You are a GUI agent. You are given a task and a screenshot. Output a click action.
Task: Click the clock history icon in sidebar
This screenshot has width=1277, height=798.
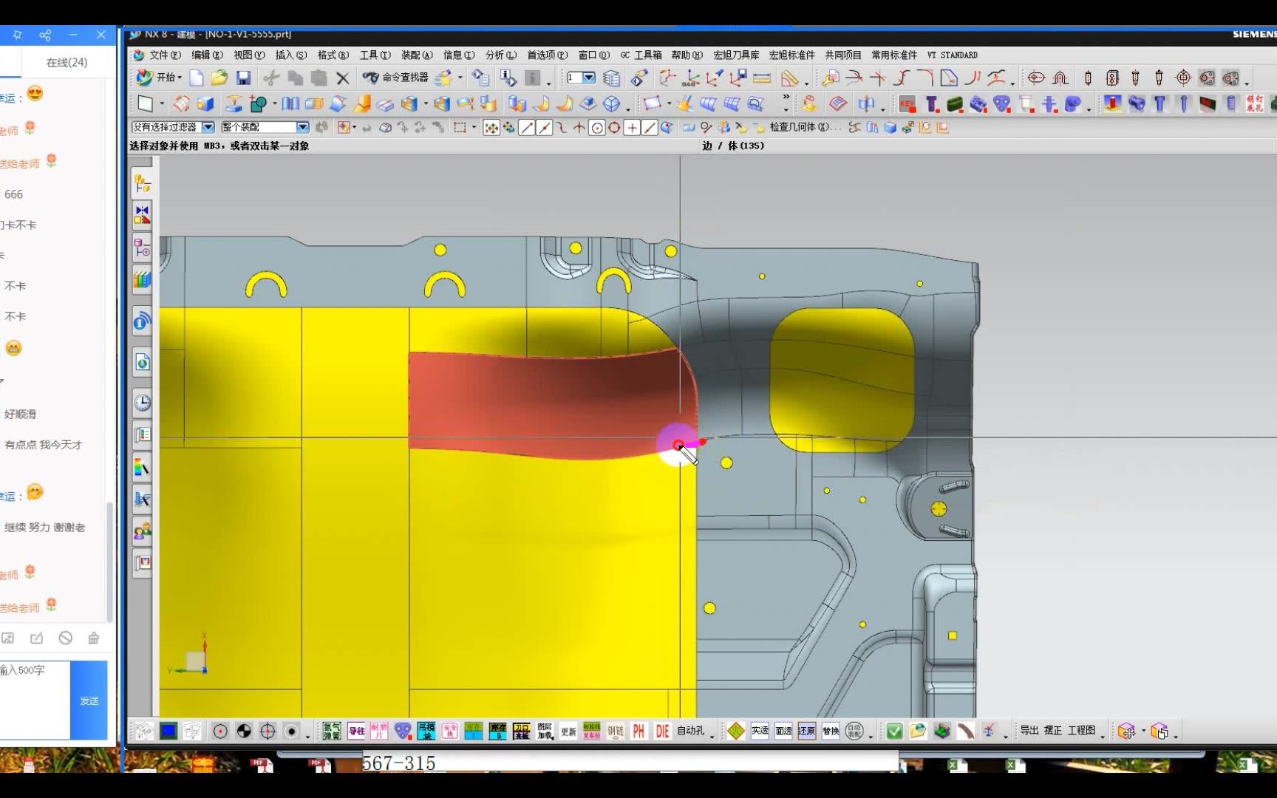point(143,403)
